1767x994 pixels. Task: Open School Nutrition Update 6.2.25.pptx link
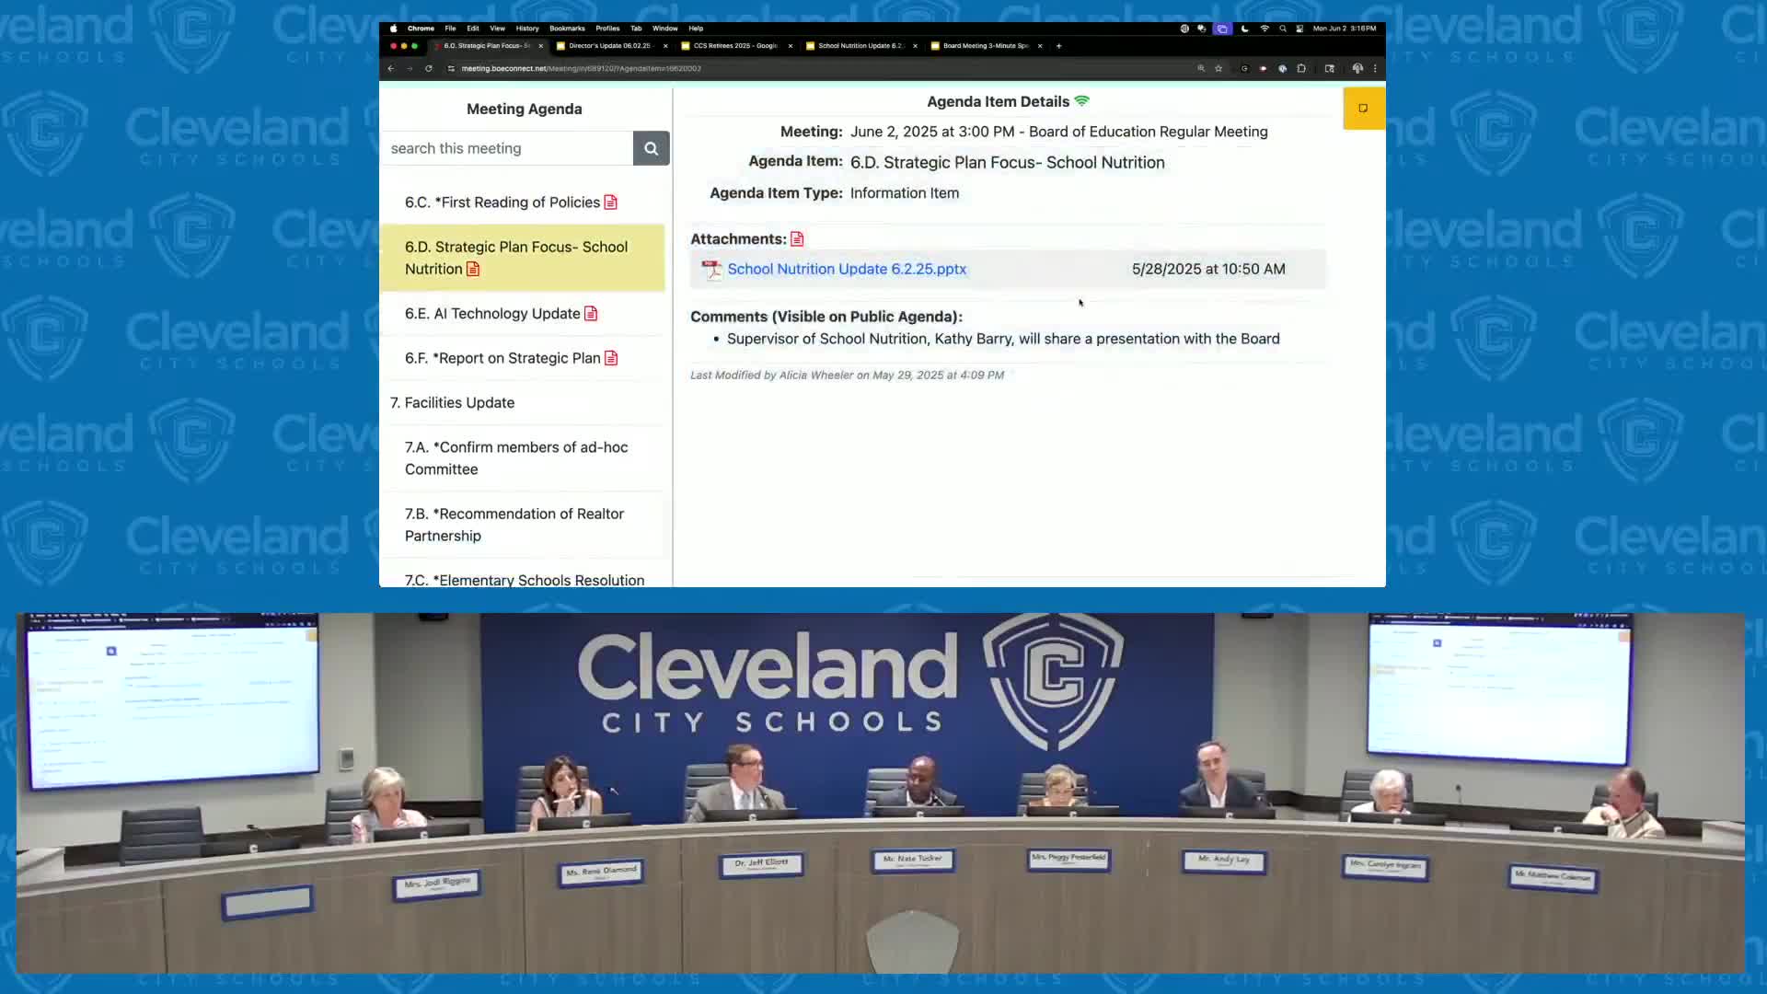[847, 269]
